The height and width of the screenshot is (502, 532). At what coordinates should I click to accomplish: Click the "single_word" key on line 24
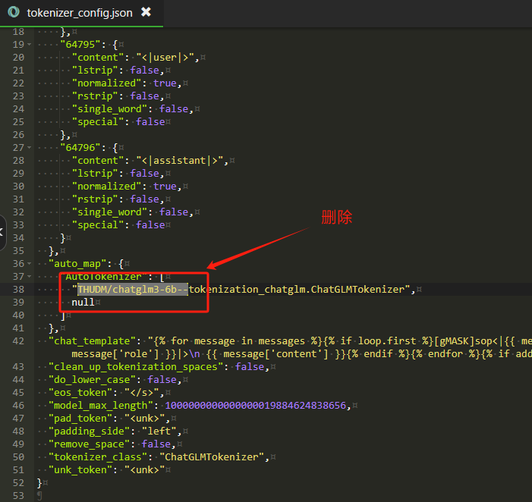click(x=109, y=108)
